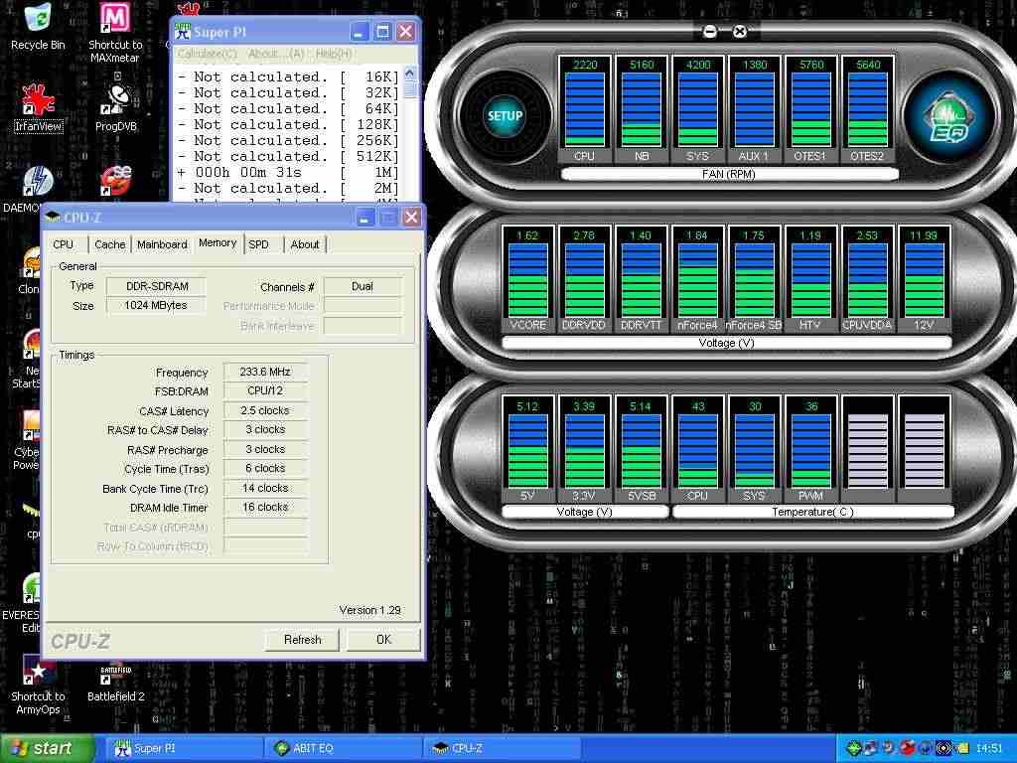Switch to the CPU tab in CPU-Z
This screenshot has height=763, width=1017.
[64, 244]
